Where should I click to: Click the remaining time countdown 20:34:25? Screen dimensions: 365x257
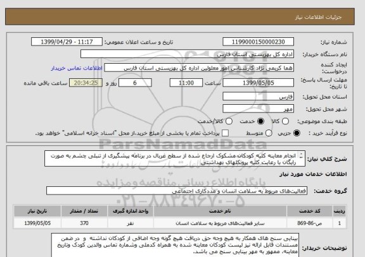(86, 83)
